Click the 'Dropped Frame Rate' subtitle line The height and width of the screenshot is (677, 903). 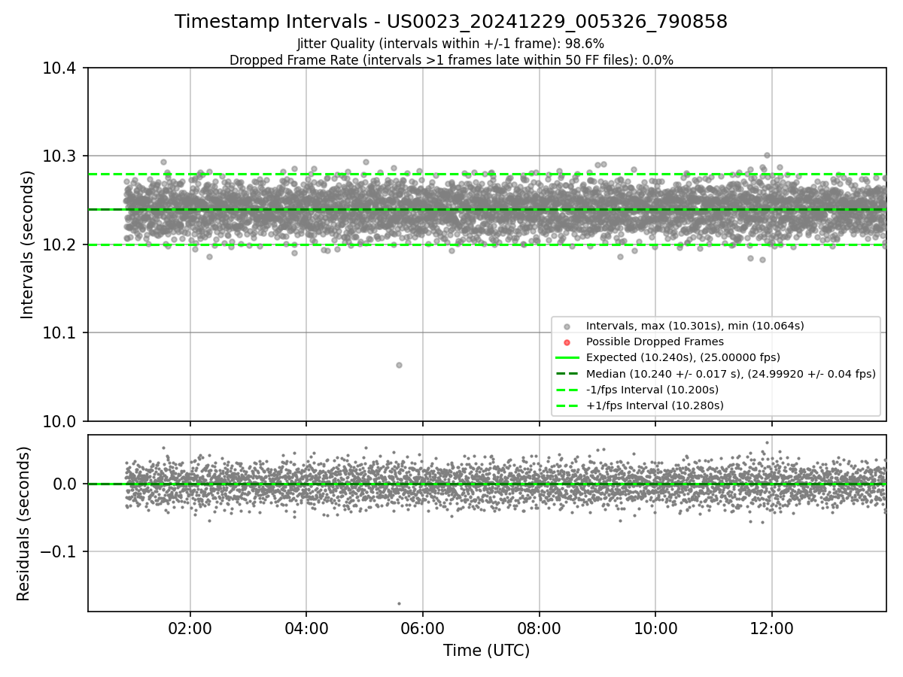451,60
